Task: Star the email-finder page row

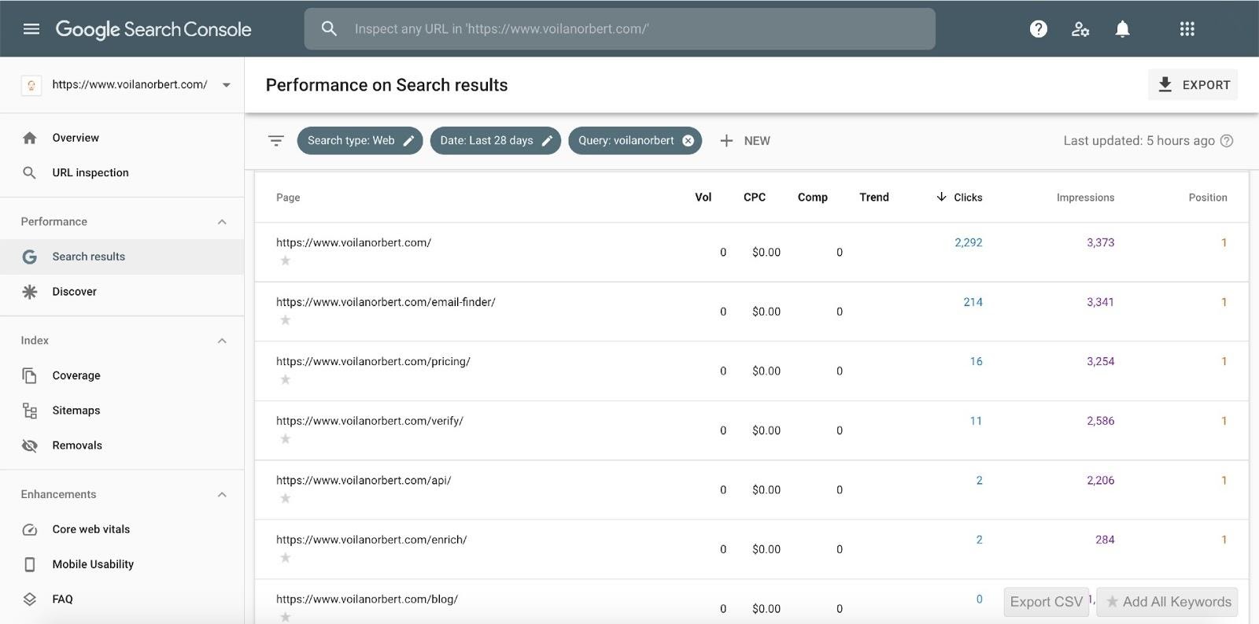Action: point(286,319)
